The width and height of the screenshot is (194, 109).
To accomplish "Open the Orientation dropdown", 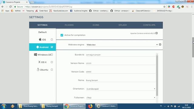I will click(x=121, y=89).
